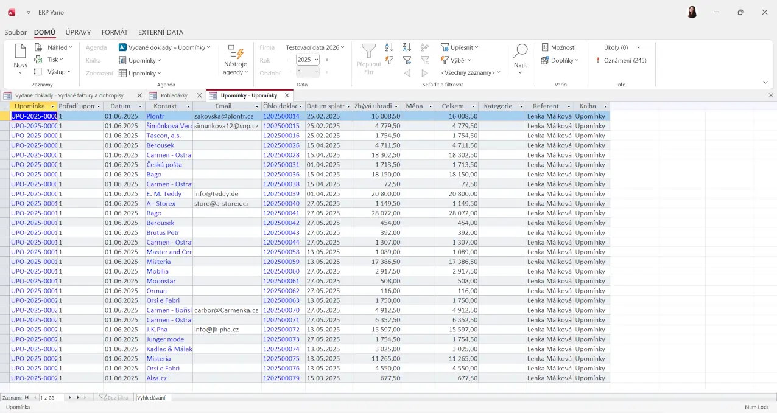Open the Alza.cz contact link
The width and height of the screenshot is (777, 413).
coord(156,378)
